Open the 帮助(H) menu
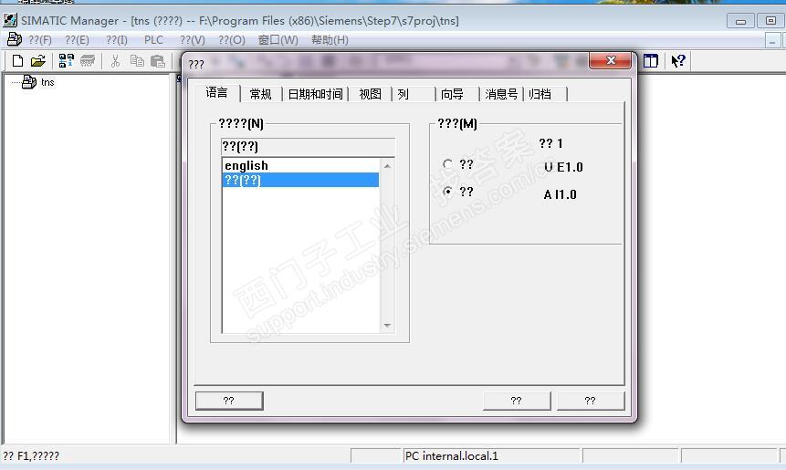Image resolution: width=786 pixels, height=470 pixels. pyautogui.click(x=330, y=39)
